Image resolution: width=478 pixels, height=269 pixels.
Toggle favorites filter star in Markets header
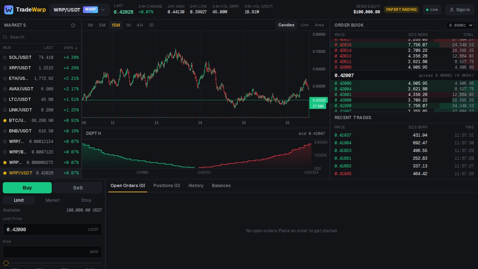point(73,25)
